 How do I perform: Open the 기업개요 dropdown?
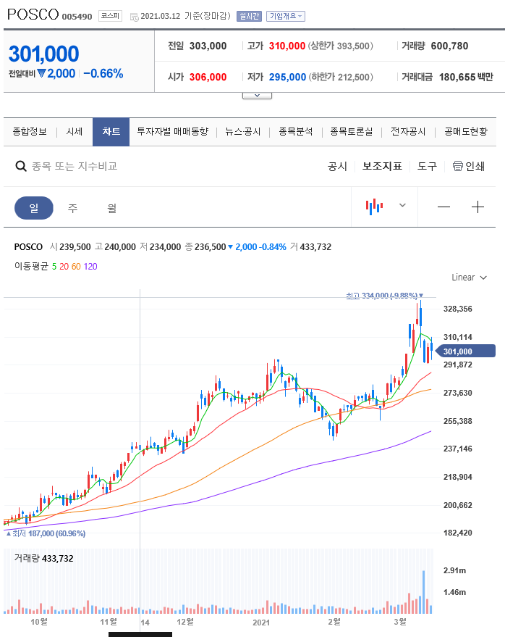point(286,16)
